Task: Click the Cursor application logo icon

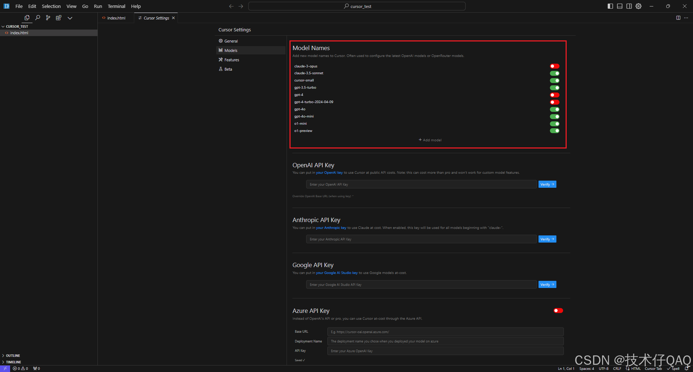Action: coord(6,6)
